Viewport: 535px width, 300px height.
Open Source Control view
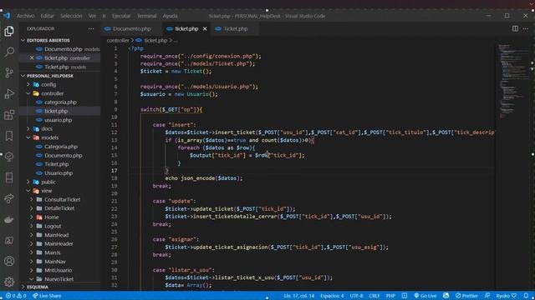point(9,72)
